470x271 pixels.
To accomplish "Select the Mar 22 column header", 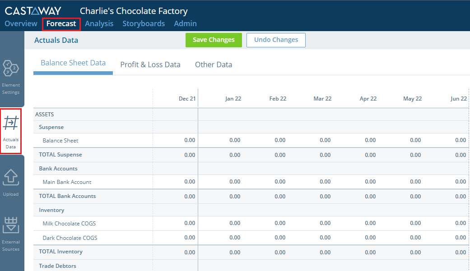I will coord(322,98).
